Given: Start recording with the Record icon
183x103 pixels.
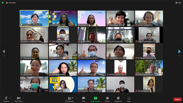Looking at the screenshot, I should (107, 99).
